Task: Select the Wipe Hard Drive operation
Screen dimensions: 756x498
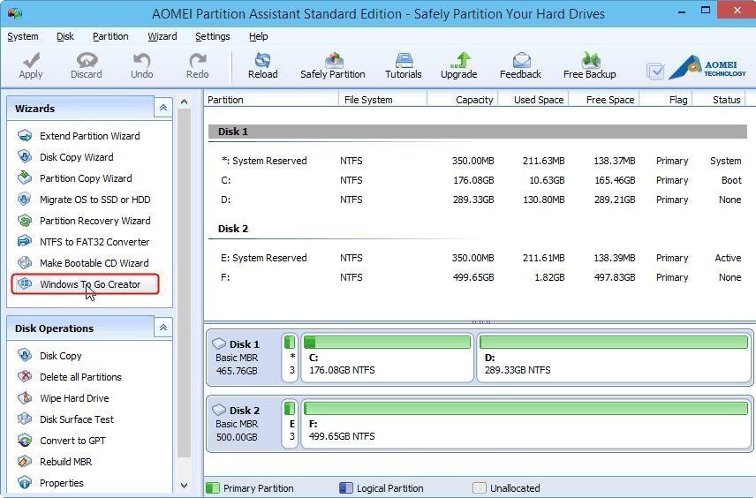Action: click(x=64, y=398)
